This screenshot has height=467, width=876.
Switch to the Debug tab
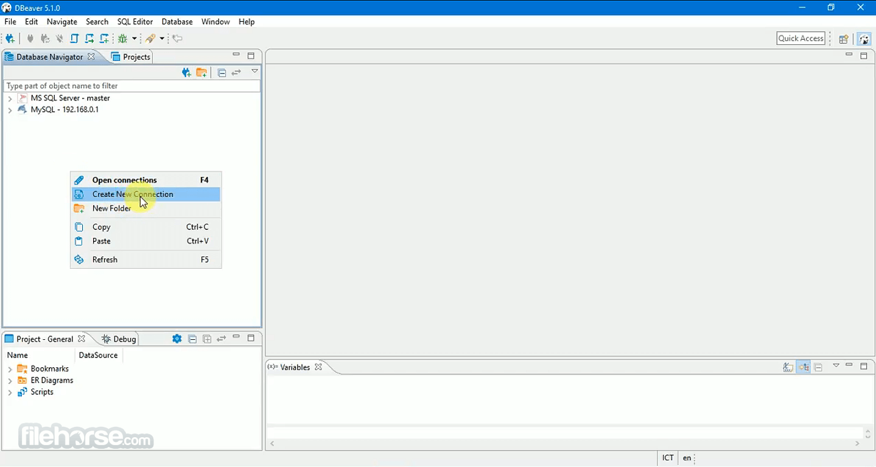119,339
